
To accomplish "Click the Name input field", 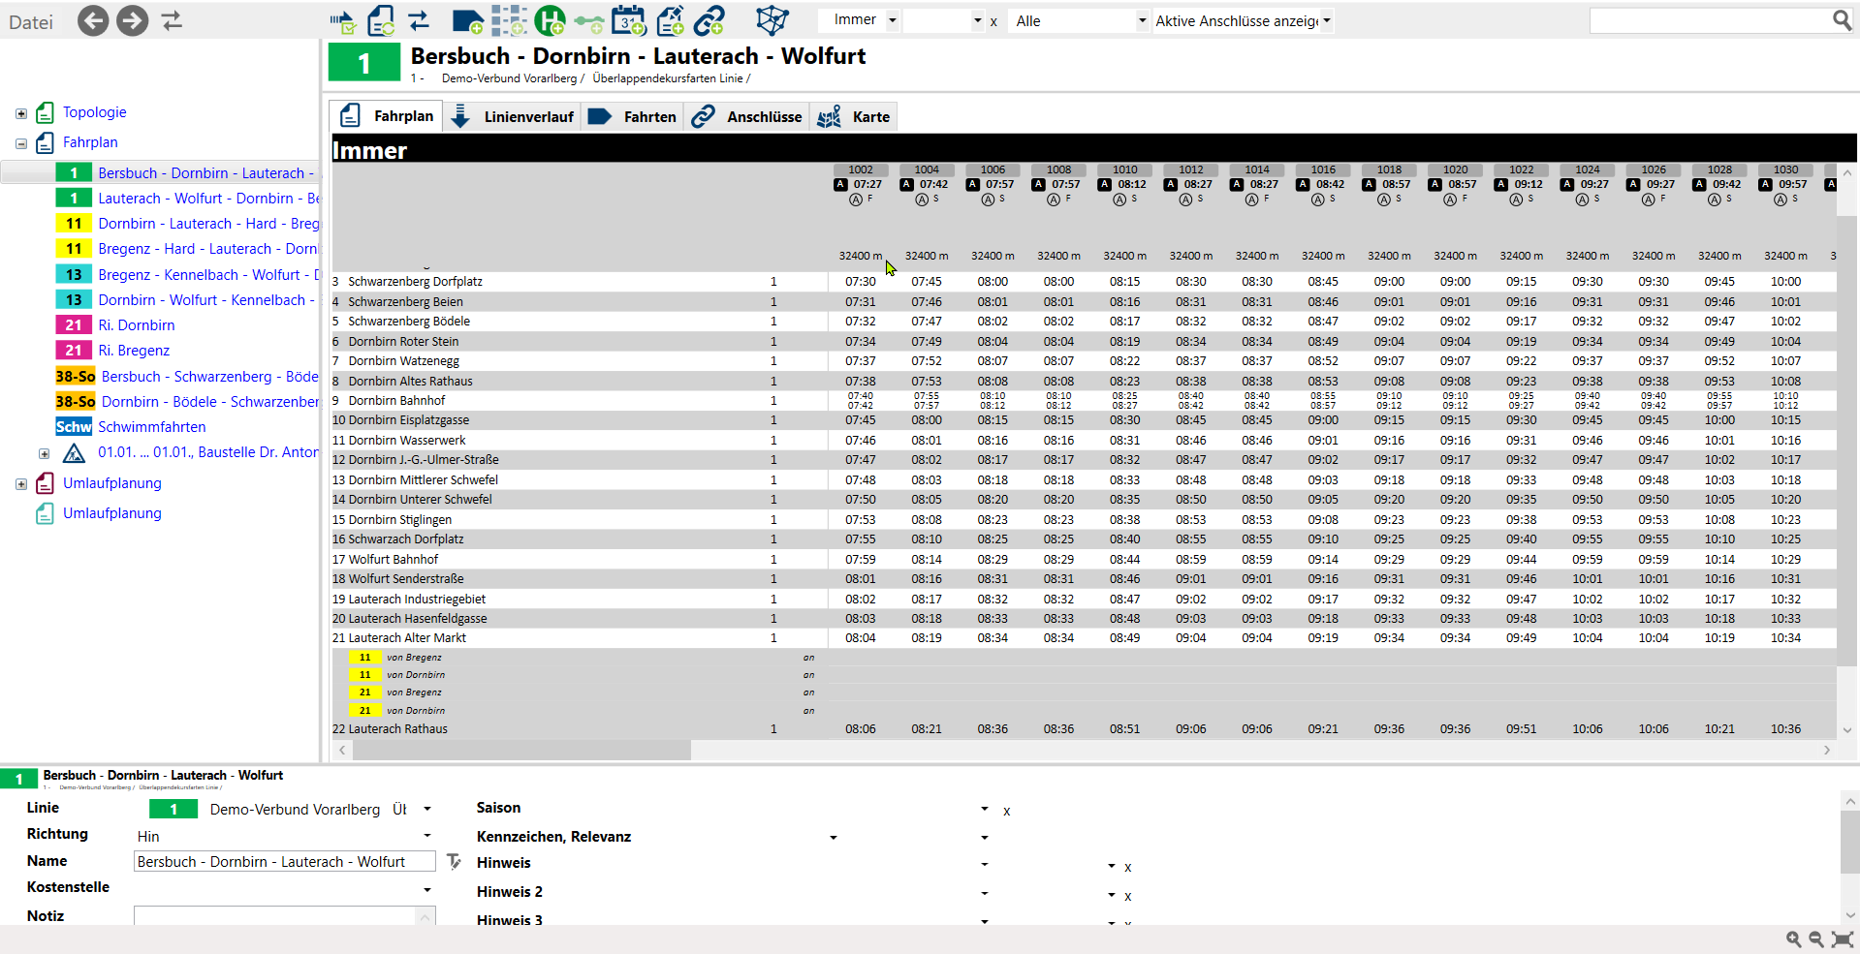I will 284,862.
